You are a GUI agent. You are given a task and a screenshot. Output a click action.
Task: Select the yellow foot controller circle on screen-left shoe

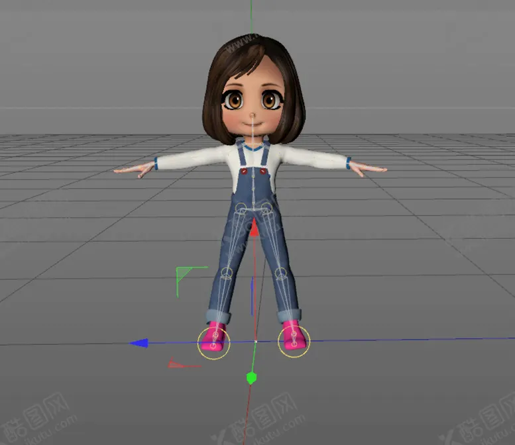point(213,343)
